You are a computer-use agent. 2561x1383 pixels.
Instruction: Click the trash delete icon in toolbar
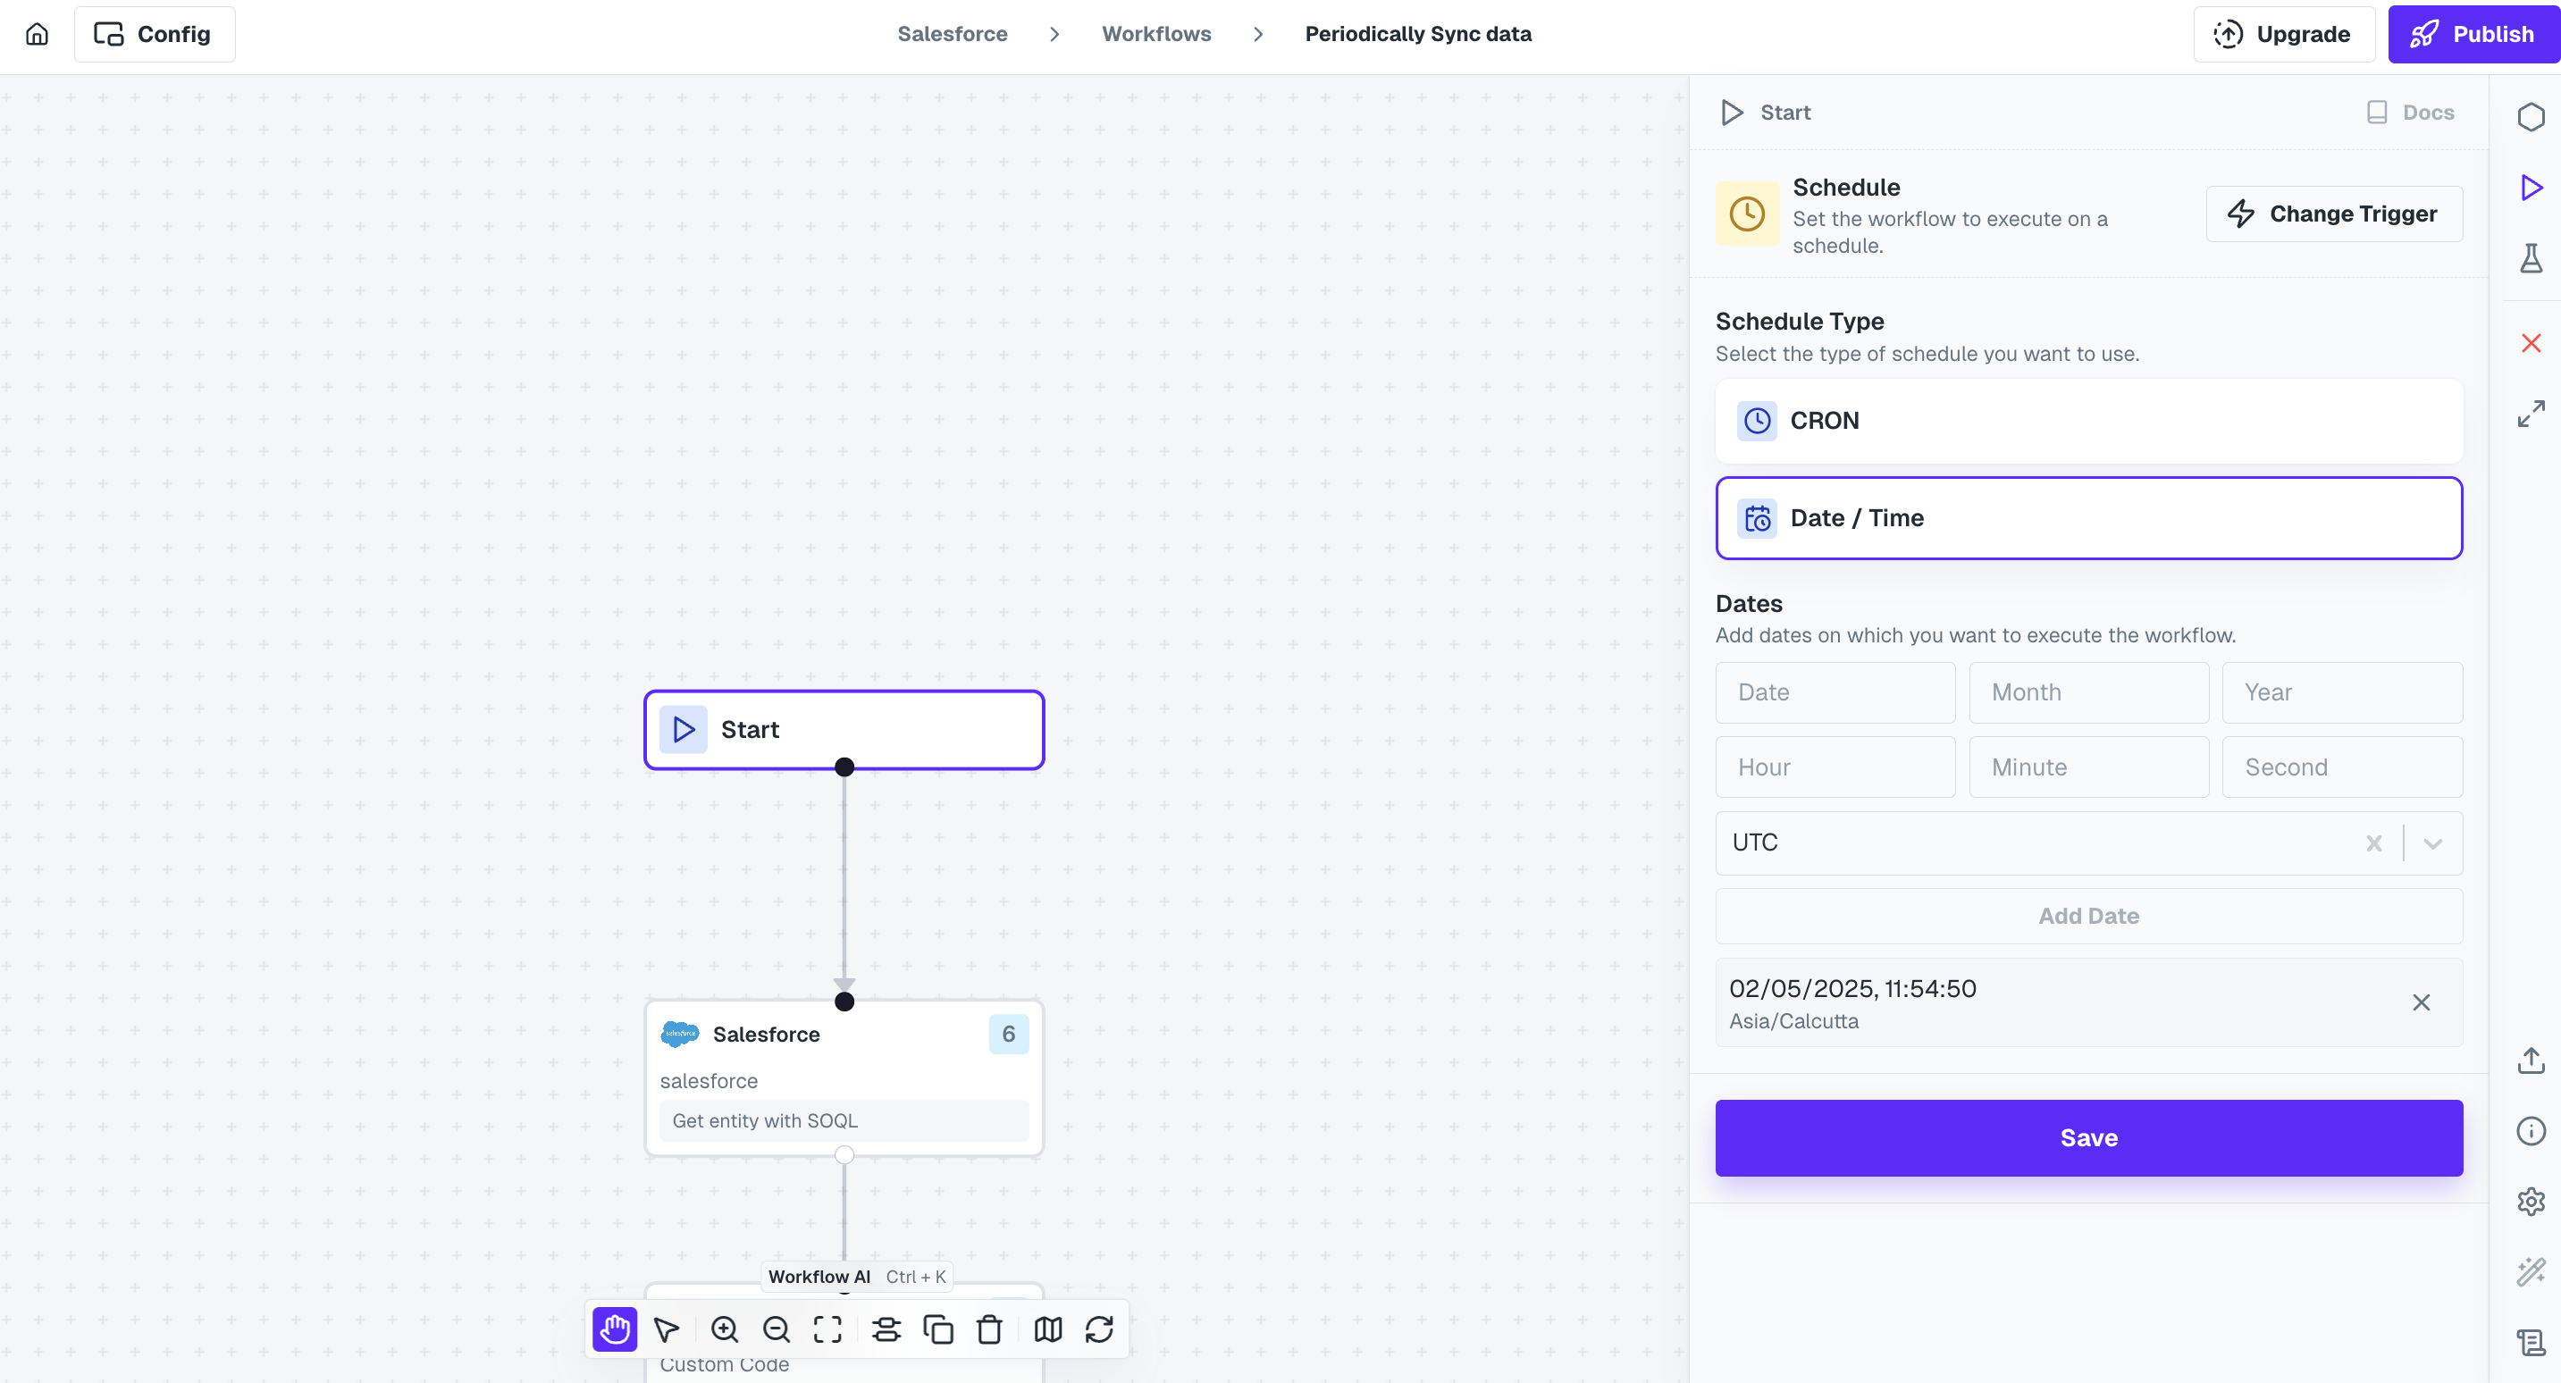tap(989, 1329)
